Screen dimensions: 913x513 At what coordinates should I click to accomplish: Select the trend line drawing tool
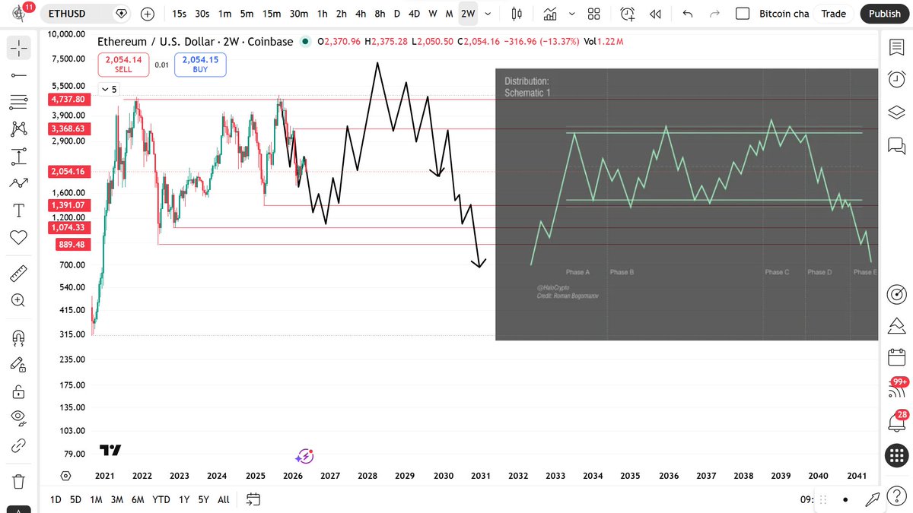click(19, 75)
